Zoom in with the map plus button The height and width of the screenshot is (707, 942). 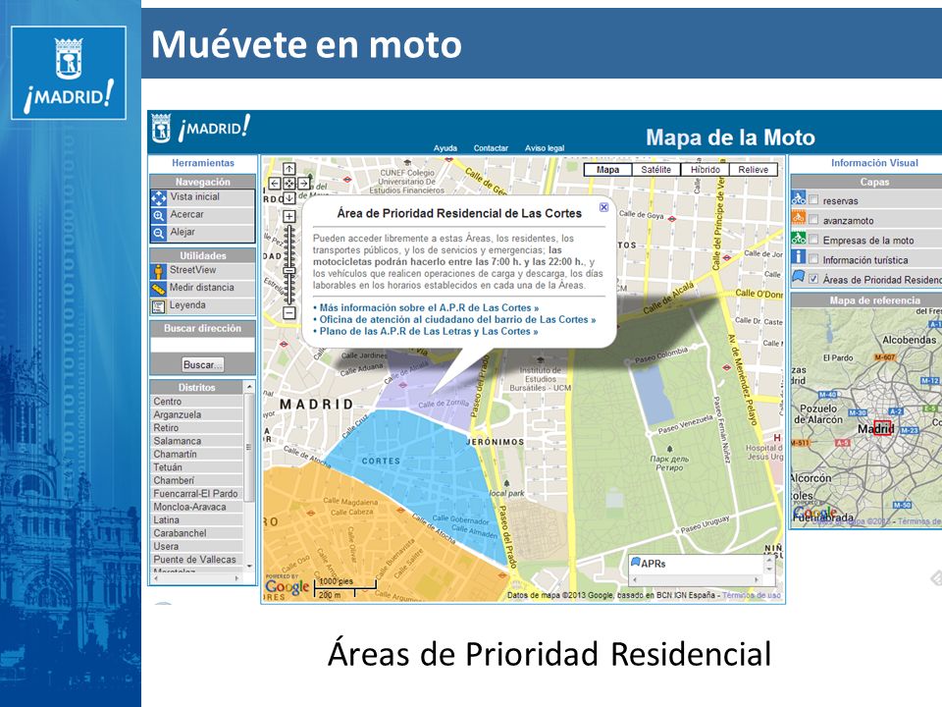[x=288, y=216]
